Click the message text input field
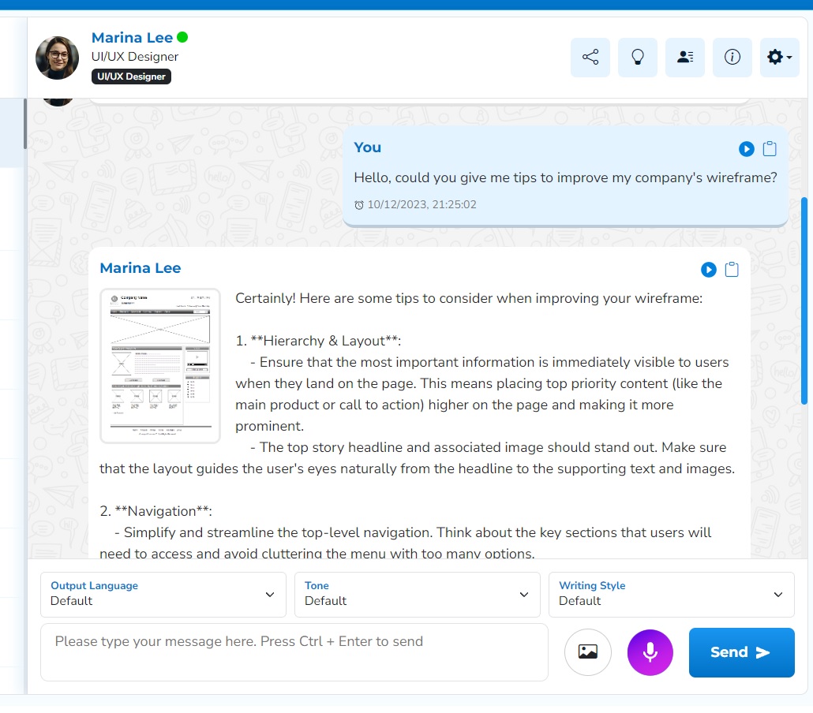Screen dimensions: 813x713 (x=294, y=652)
